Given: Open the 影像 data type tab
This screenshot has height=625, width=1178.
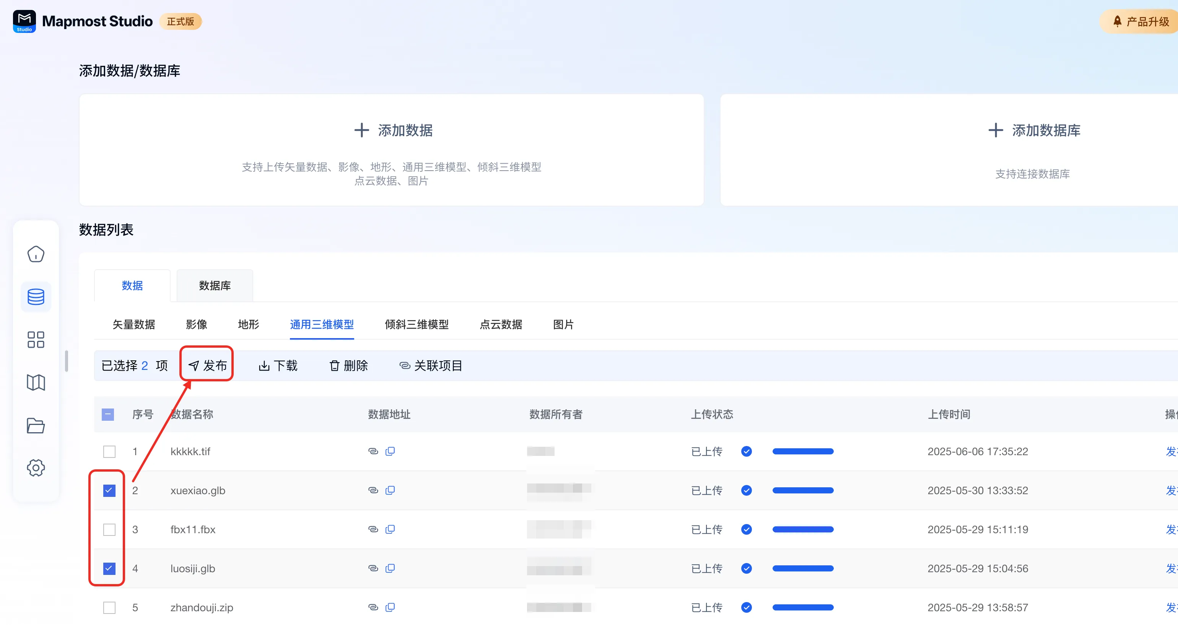Looking at the screenshot, I should 196,325.
